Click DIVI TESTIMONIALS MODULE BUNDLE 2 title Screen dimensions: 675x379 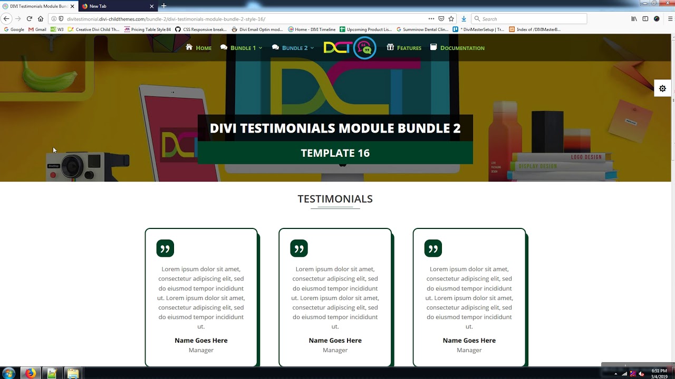click(335, 128)
